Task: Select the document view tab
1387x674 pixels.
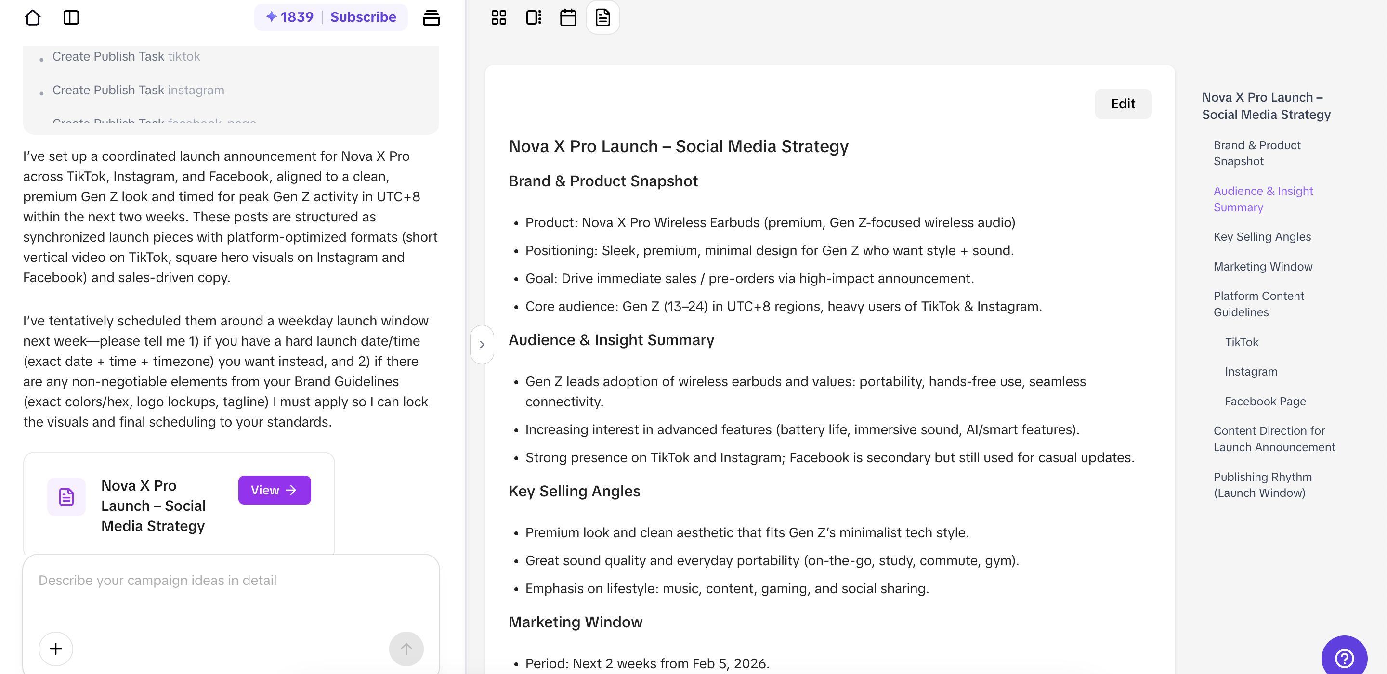Action: (602, 17)
